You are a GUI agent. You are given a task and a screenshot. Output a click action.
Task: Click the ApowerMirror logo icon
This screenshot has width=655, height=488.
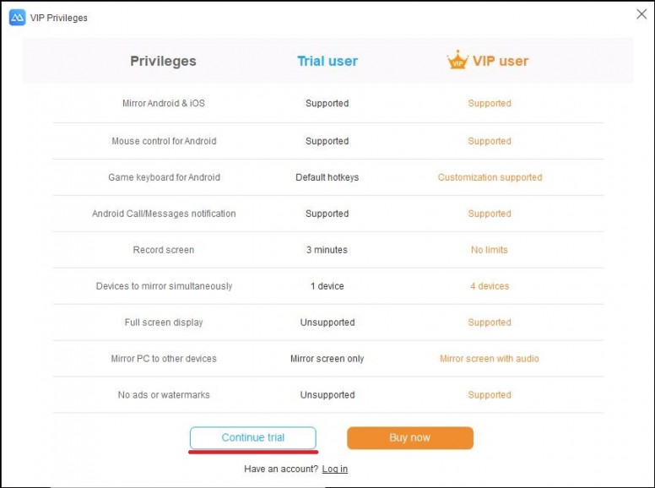pyautogui.click(x=17, y=18)
